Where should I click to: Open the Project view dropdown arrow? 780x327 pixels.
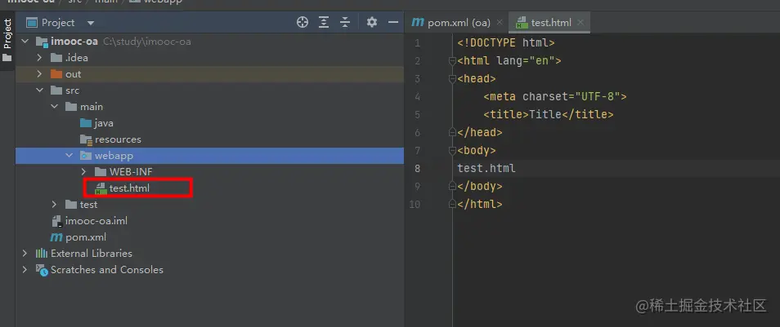pyautogui.click(x=91, y=23)
